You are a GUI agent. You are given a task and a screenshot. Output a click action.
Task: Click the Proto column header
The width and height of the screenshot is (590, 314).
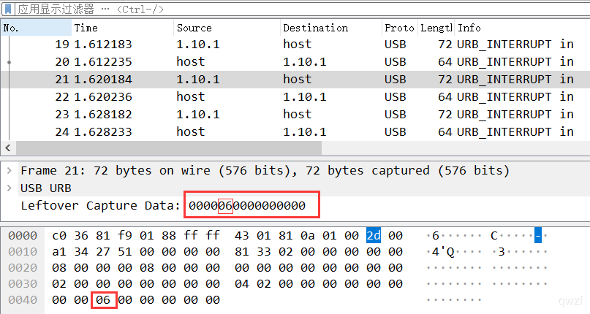click(x=400, y=28)
